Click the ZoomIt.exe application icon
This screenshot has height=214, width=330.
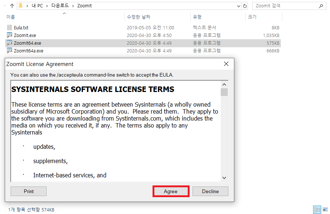point(10,35)
